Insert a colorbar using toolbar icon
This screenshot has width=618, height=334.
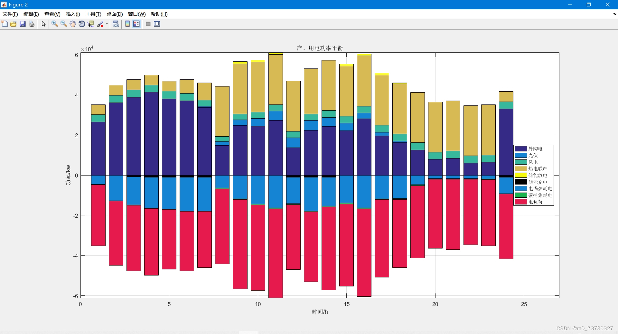point(127,24)
